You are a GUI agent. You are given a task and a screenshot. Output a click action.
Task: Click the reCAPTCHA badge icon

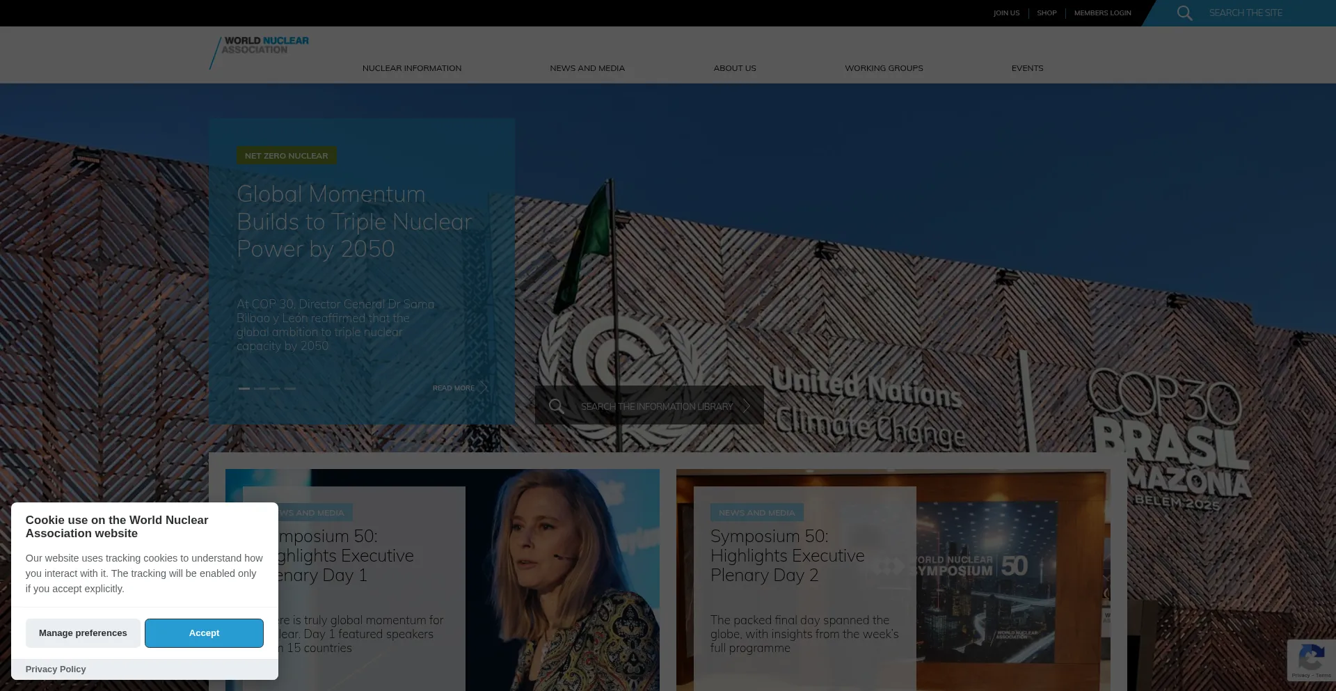pyautogui.click(x=1311, y=657)
